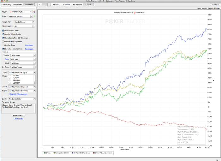
Task: Click the More Filters... button
Action: point(19,115)
